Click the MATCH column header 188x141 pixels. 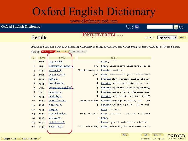click(114, 58)
